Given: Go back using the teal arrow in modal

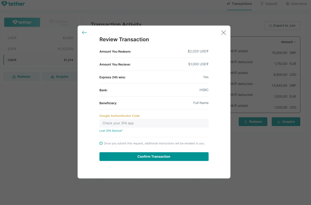Looking at the screenshot, I should pyautogui.click(x=84, y=33).
